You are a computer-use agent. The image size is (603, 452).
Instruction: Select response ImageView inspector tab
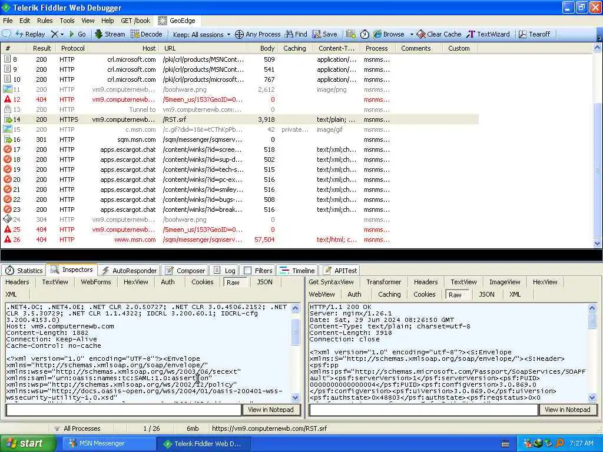[505, 282]
